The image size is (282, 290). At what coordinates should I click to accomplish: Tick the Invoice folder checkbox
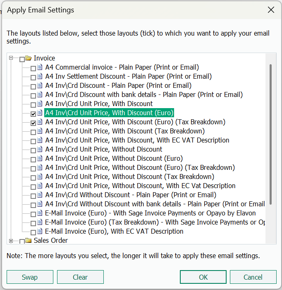22,59
